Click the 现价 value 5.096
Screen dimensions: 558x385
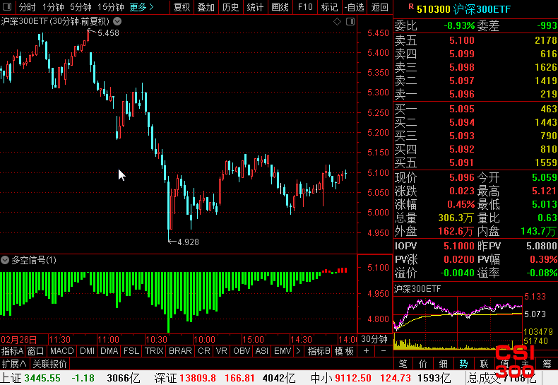point(462,177)
